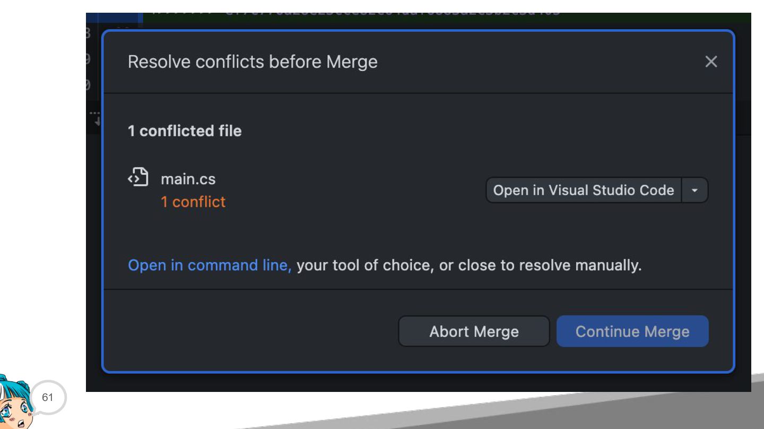Continue the merge
The width and height of the screenshot is (764, 429).
[632, 332]
